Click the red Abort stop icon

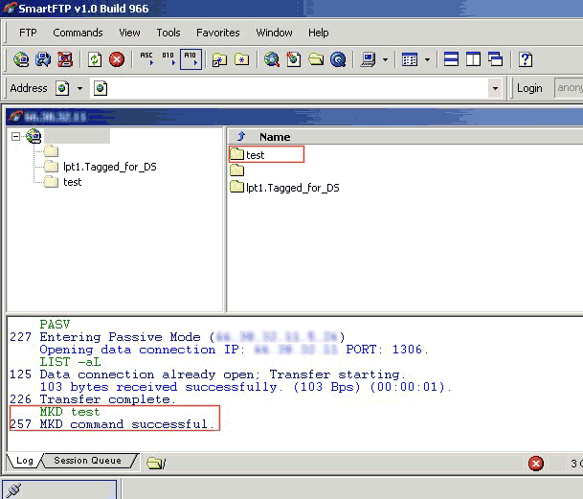[117, 59]
